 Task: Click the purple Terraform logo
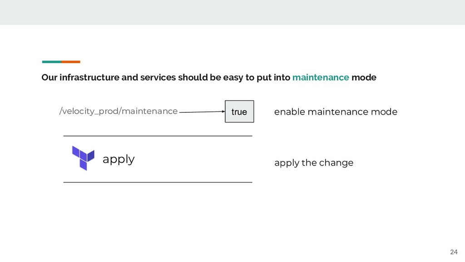pos(84,158)
